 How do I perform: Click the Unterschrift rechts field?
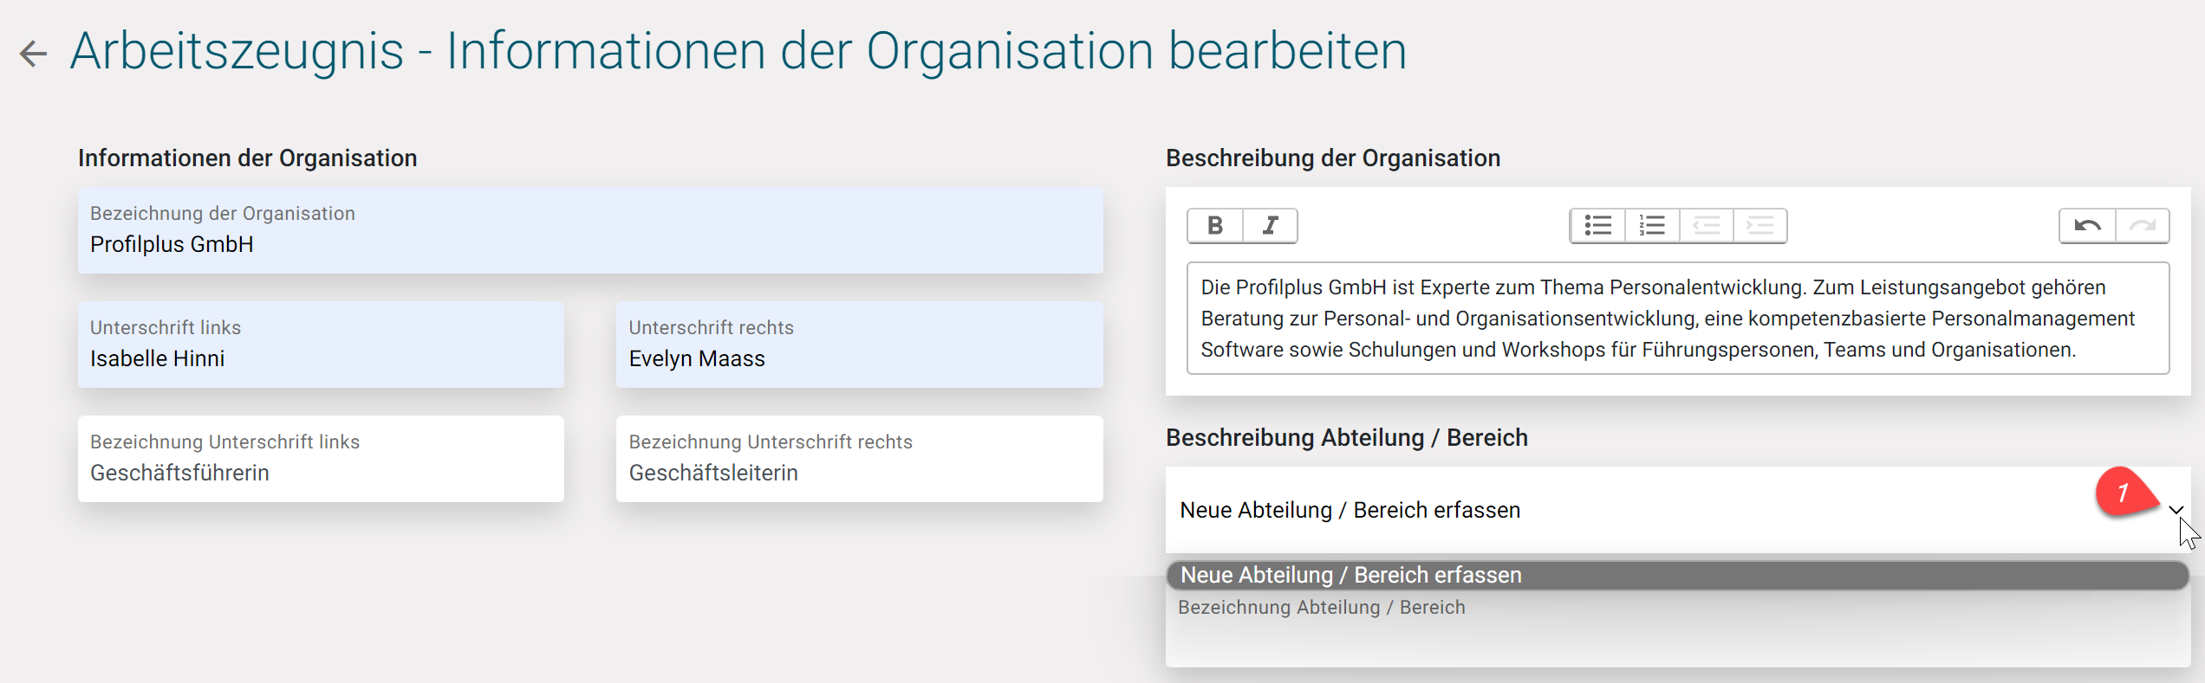(859, 346)
